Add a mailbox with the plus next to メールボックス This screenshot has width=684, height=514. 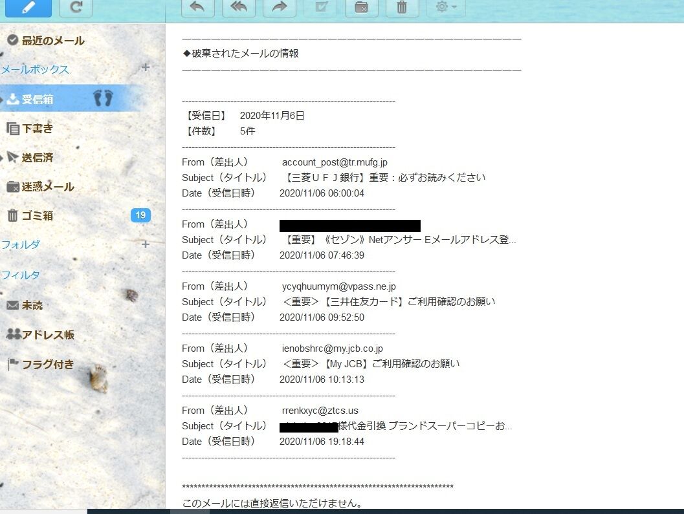[x=146, y=68]
